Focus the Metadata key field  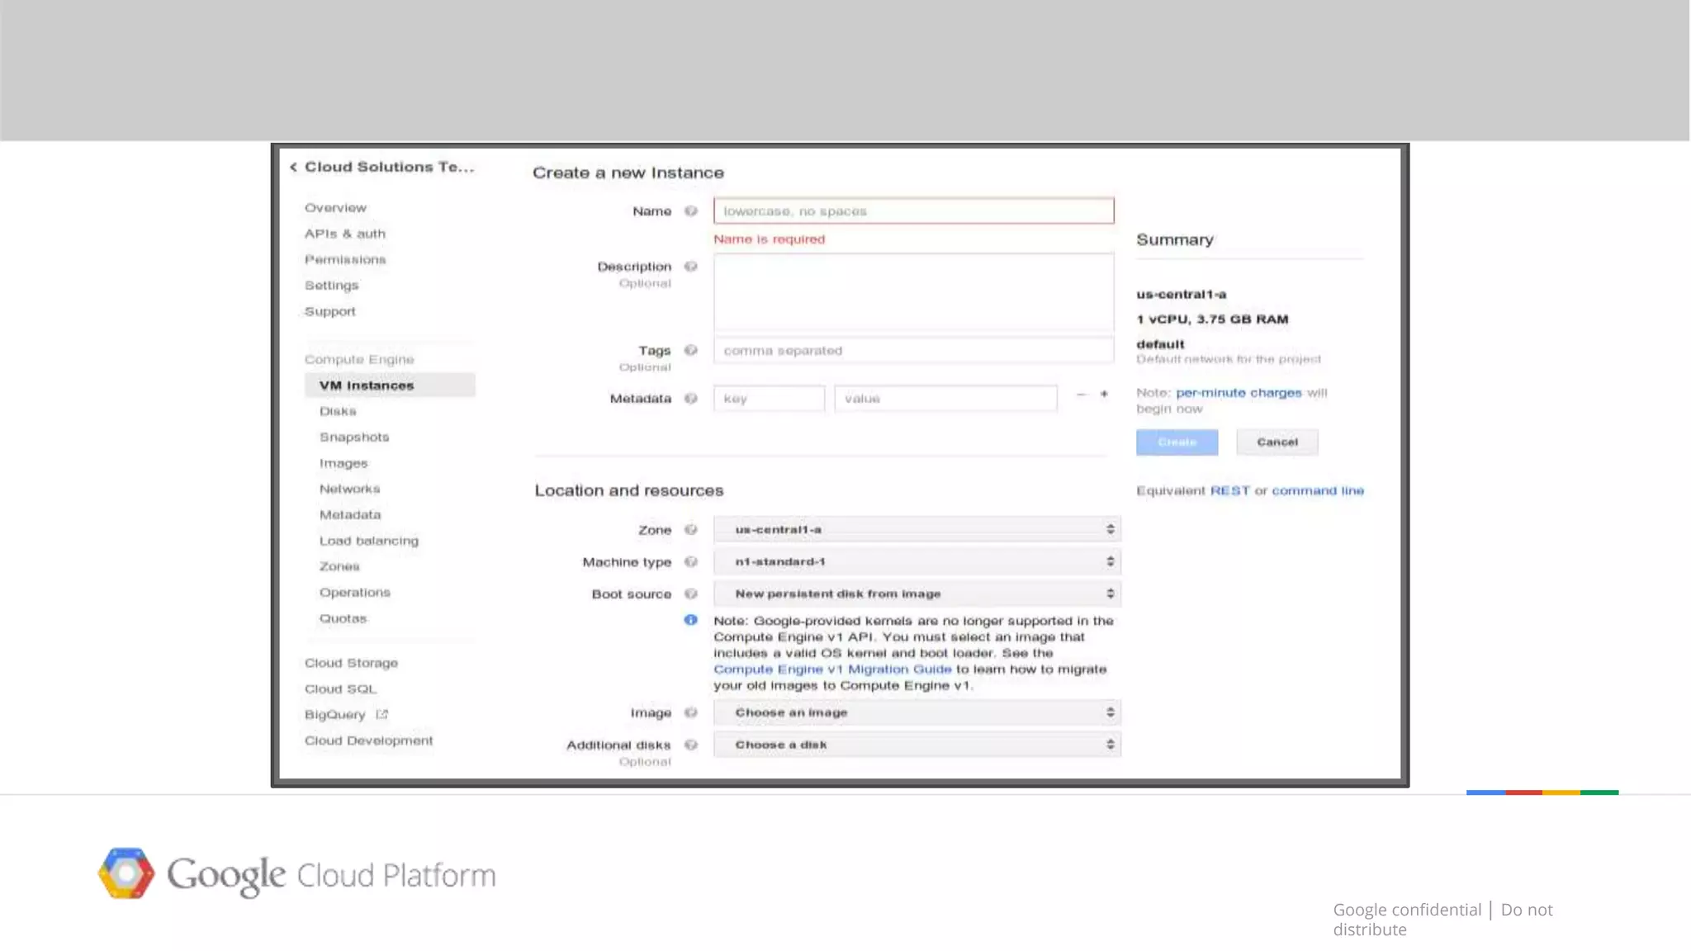[770, 399]
